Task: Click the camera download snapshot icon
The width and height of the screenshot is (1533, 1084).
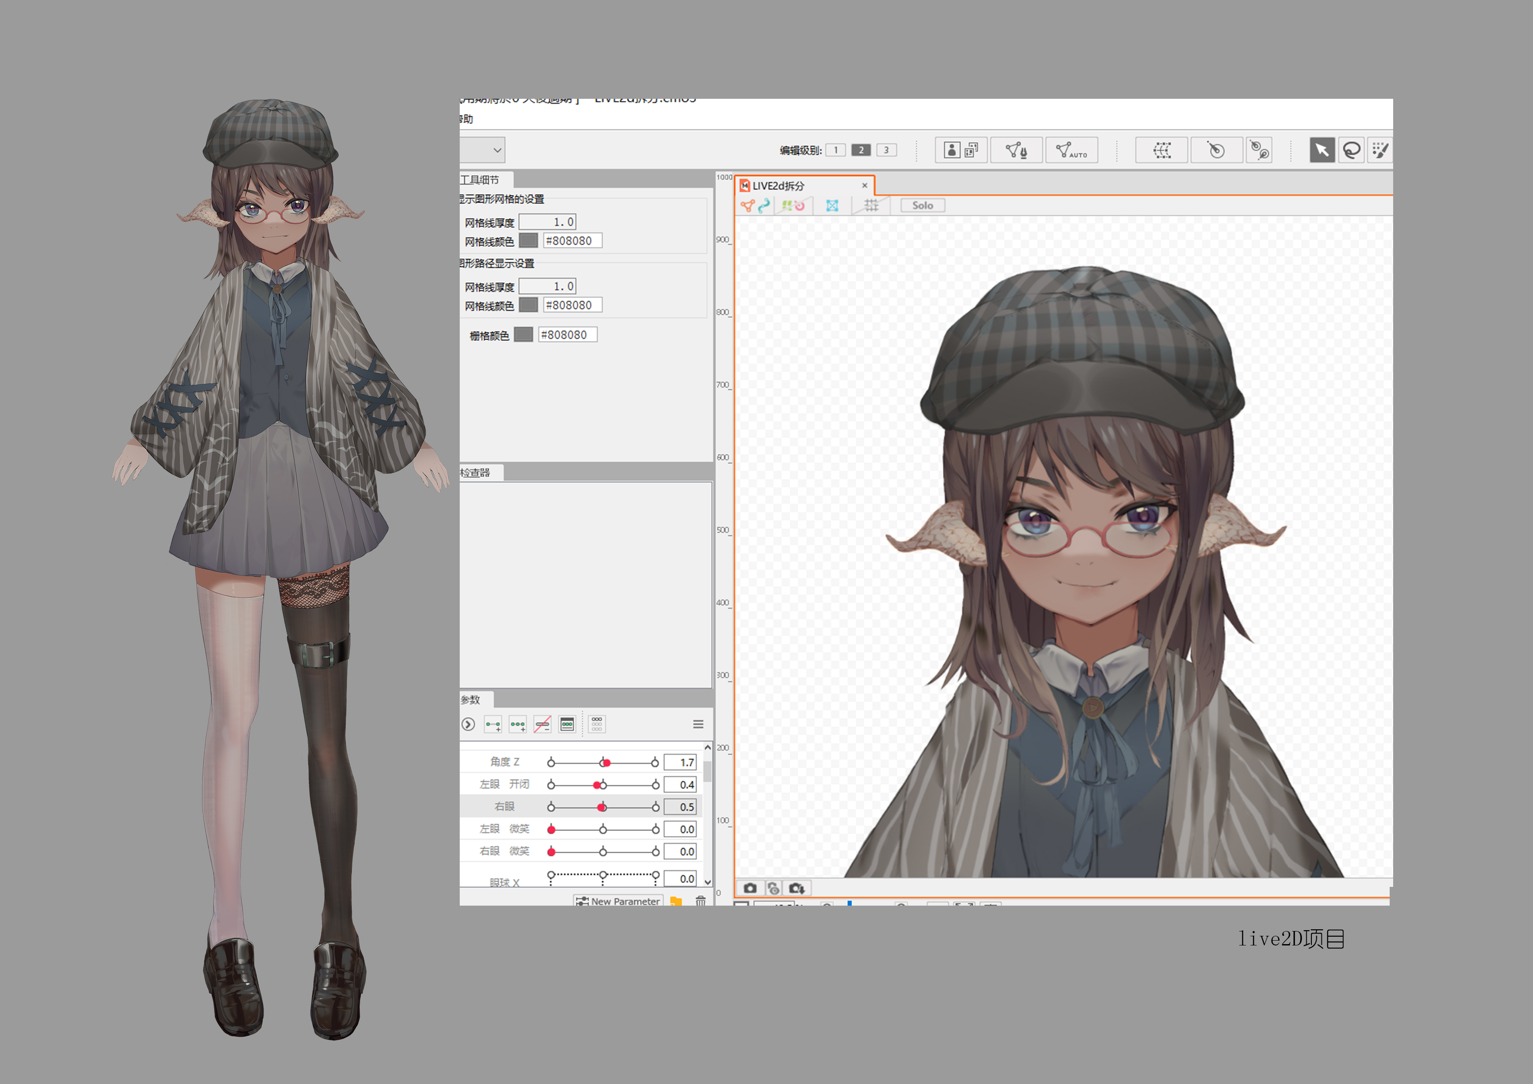Action: click(797, 888)
